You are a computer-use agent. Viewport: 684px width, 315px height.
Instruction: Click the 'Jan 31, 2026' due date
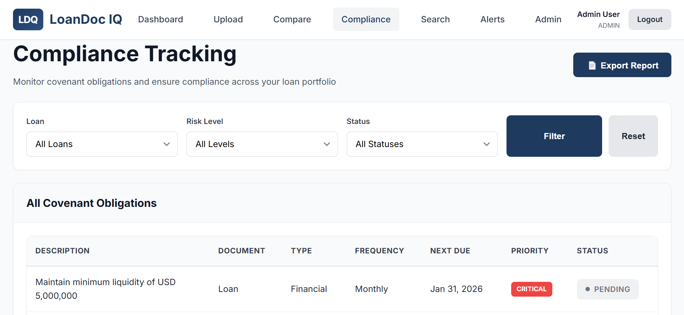tap(456, 289)
